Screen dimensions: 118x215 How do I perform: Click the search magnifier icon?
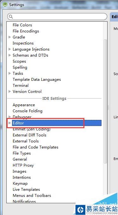point(11,17)
